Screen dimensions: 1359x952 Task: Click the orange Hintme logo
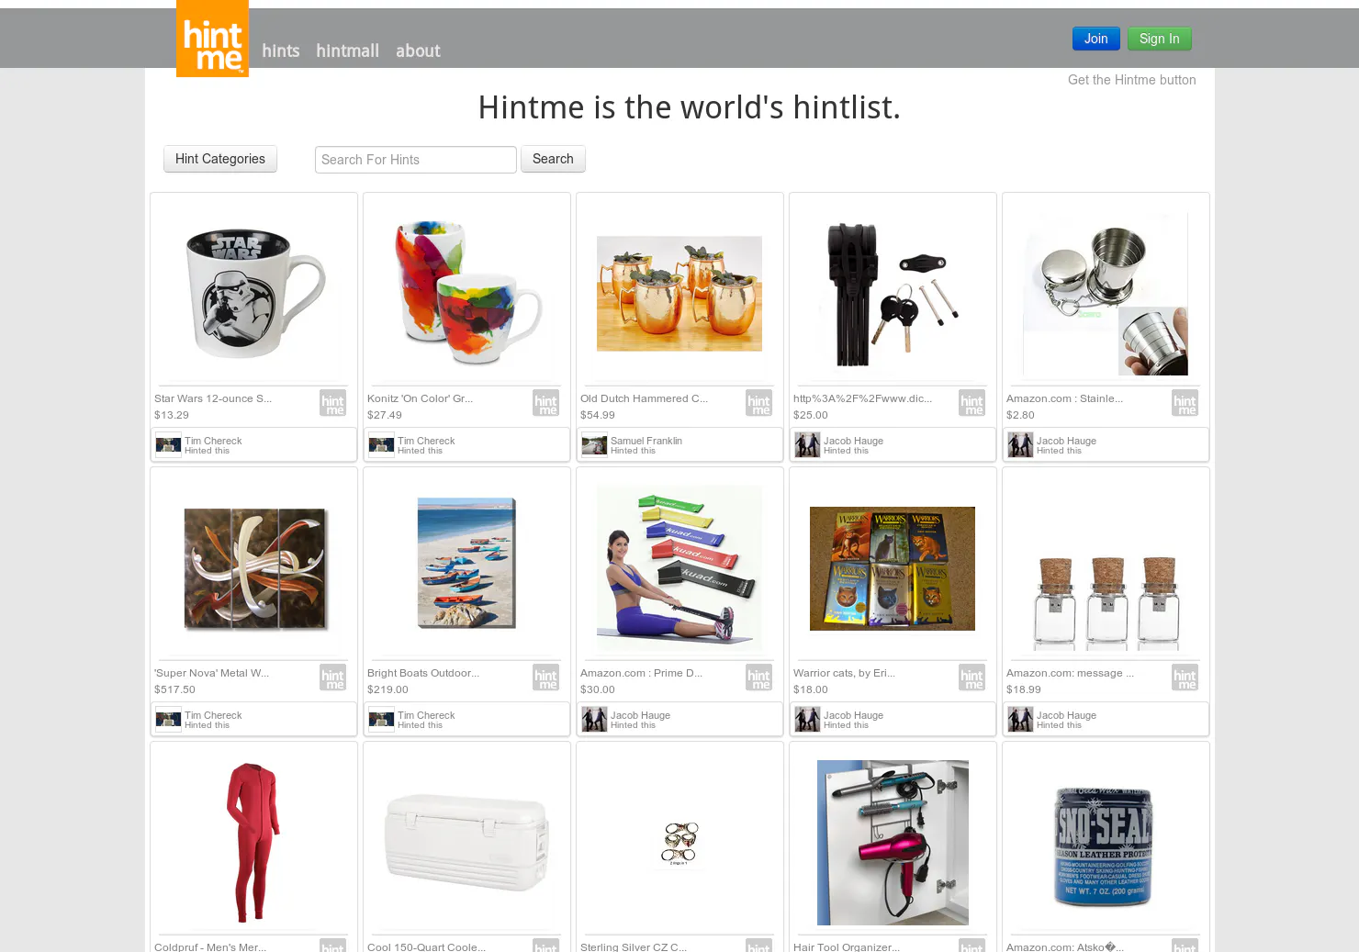tap(212, 39)
